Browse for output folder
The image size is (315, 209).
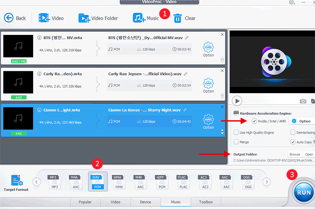tap(295, 154)
